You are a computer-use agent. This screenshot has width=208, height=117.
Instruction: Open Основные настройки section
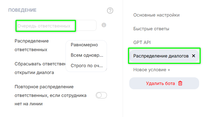coord(156,15)
